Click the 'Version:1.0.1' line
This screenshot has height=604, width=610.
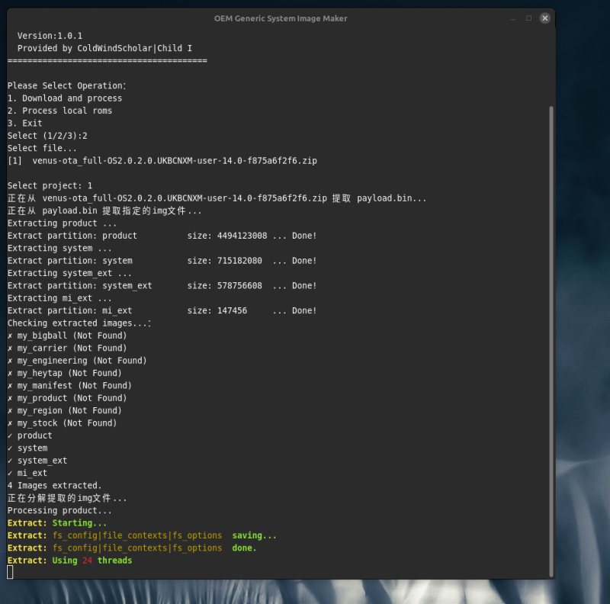[50, 36]
